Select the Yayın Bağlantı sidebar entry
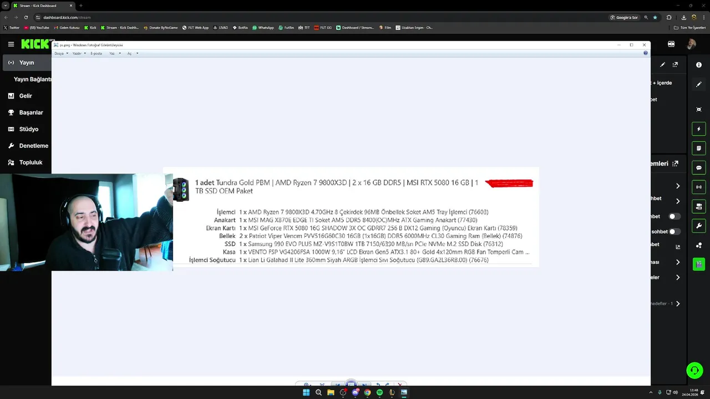Screen dimensions: 710x399 coord(32,79)
